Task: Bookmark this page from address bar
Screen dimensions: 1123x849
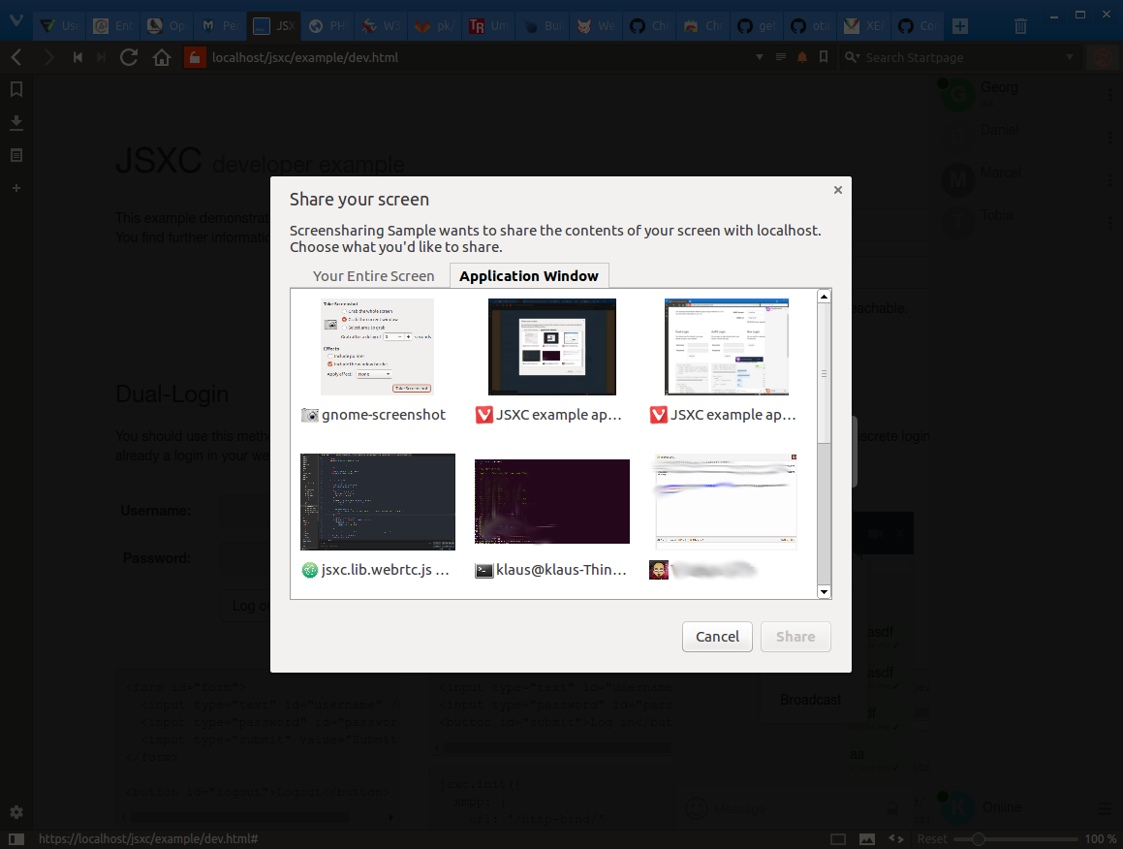Action: pyautogui.click(x=824, y=57)
